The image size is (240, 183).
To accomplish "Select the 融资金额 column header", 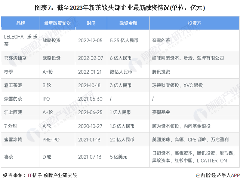I will coord(128,23).
